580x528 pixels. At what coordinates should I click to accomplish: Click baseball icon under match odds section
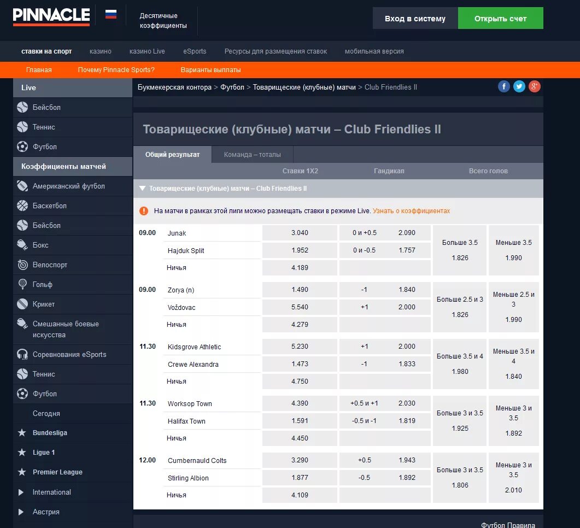click(22, 225)
